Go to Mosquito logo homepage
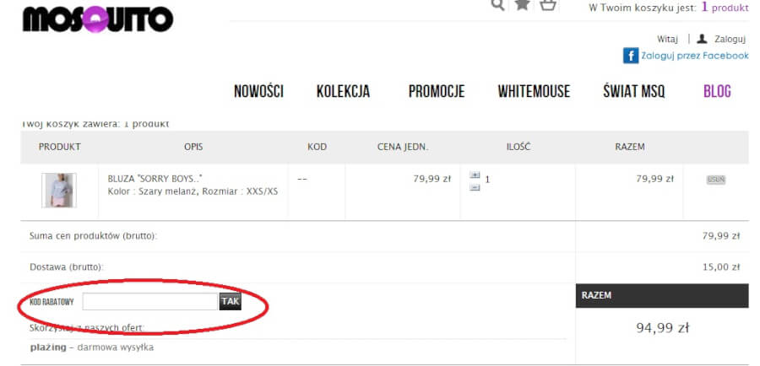 [97, 19]
